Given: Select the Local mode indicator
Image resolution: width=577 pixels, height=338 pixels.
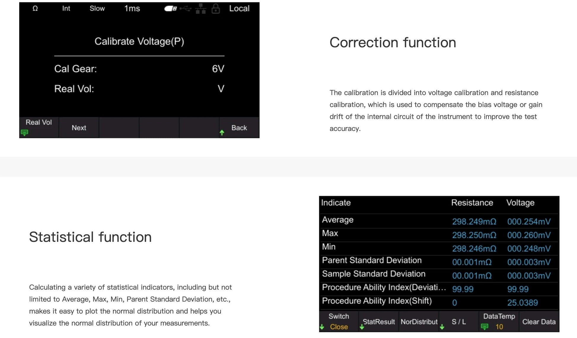Looking at the screenshot, I should [239, 9].
